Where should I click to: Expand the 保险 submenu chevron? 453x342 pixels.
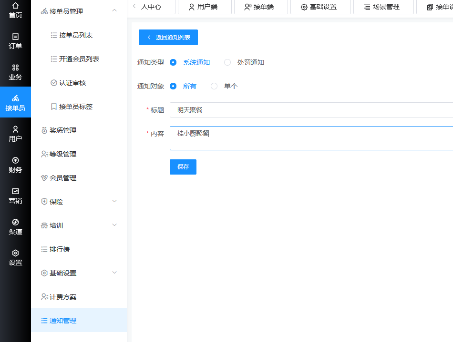coord(114,201)
